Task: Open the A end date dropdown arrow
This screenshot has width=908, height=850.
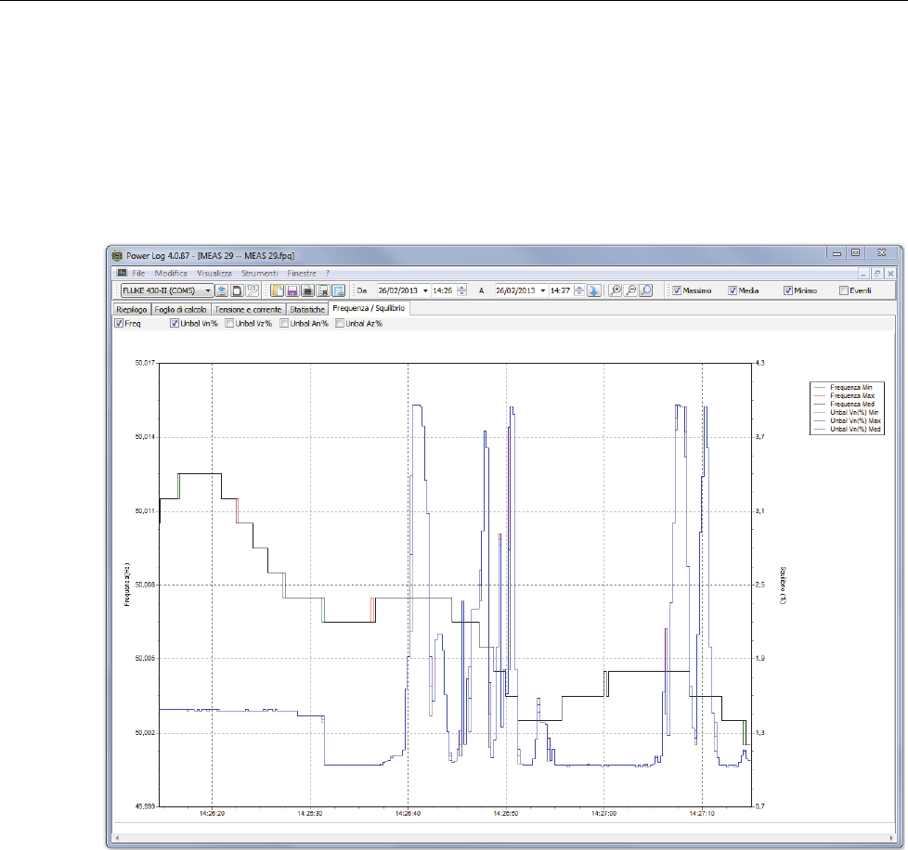Action: (x=542, y=290)
